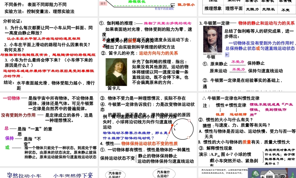Click the table cell '无阻力'
The height and width of the screenshot is (178, 296).
coord(252,9)
